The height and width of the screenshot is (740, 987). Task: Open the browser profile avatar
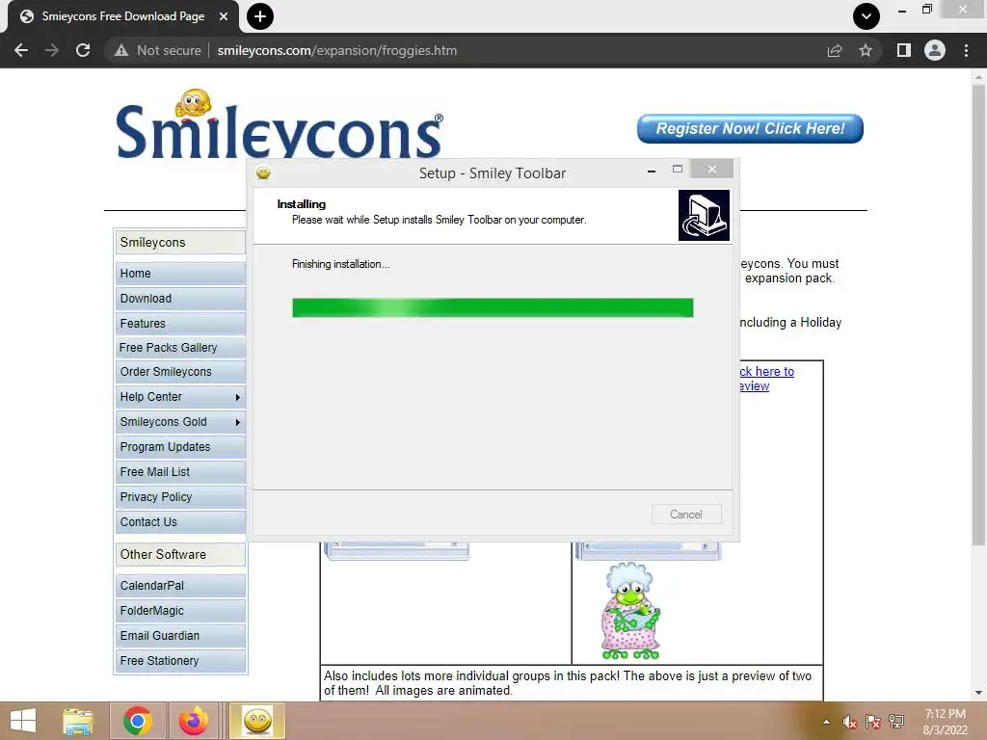pos(935,50)
